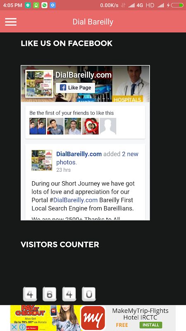Viewport: 186px width, 331px height.
Task: Open the post's '23 hrs' timestamp
Action: pyautogui.click(x=64, y=170)
